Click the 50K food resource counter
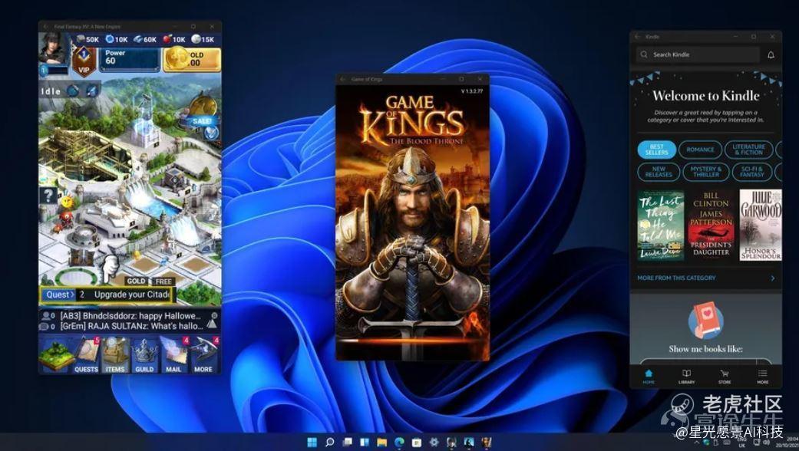799x451 pixels. [87, 39]
